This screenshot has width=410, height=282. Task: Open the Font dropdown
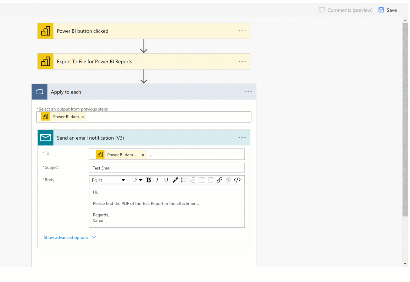pos(108,180)
